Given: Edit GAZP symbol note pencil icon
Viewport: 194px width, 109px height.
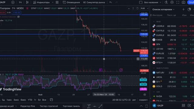Looking at the screenshot, I should point(189,106).
